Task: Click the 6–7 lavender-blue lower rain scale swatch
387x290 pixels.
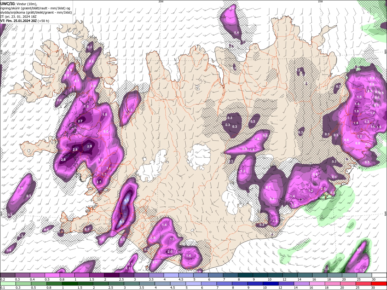Action: pos(209,284)
